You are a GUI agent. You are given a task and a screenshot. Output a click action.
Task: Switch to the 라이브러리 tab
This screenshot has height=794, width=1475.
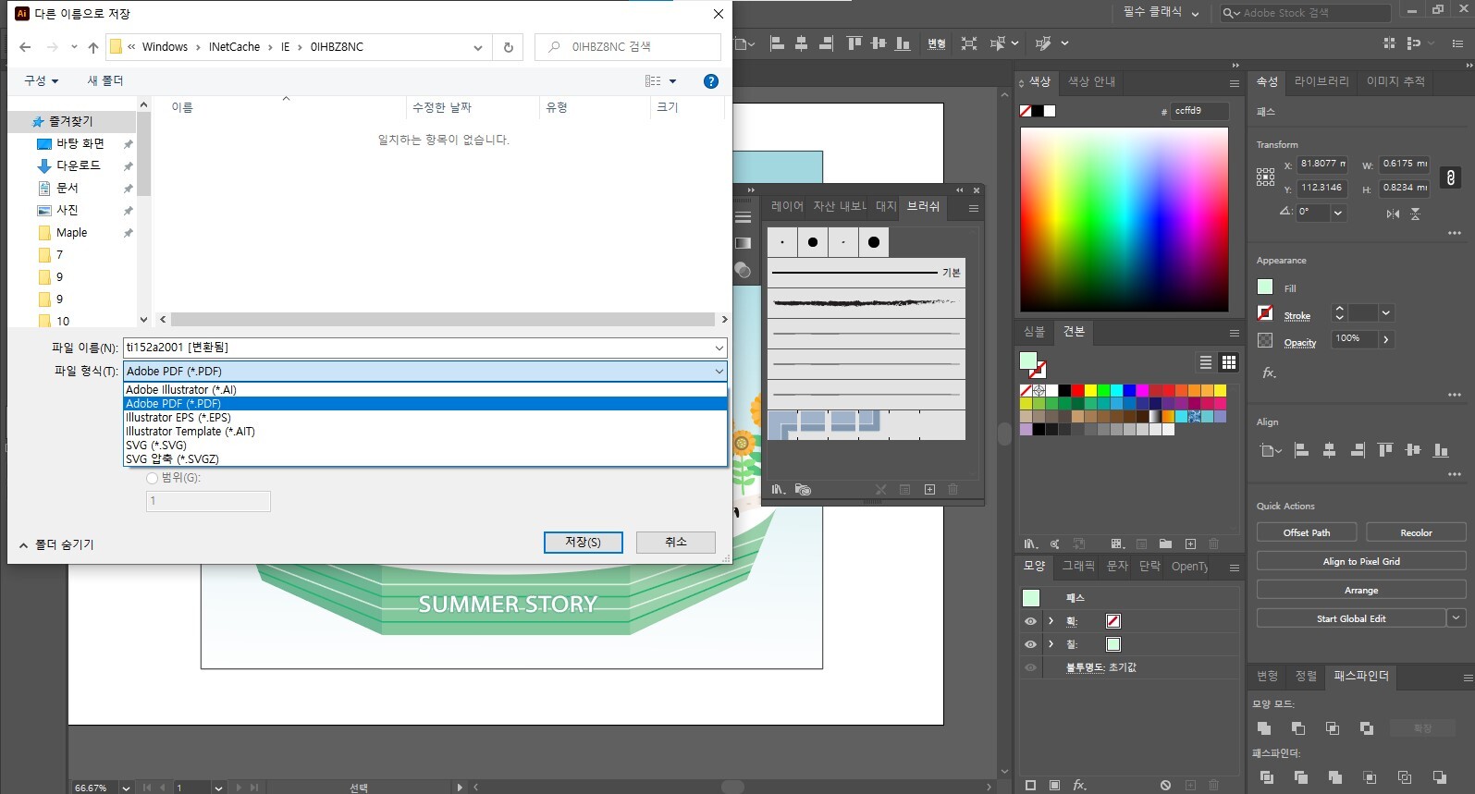(x=1321, y=81)
